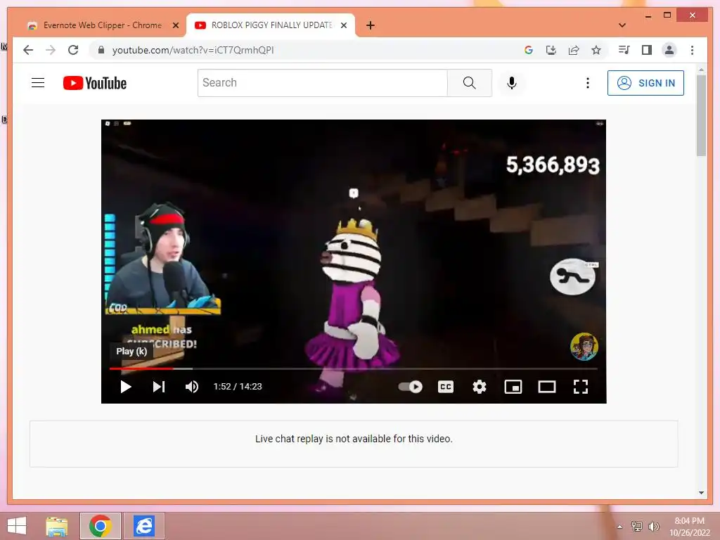Click the channel watermark avatar in video
720x540 pixels.
[x=584, y=346]
